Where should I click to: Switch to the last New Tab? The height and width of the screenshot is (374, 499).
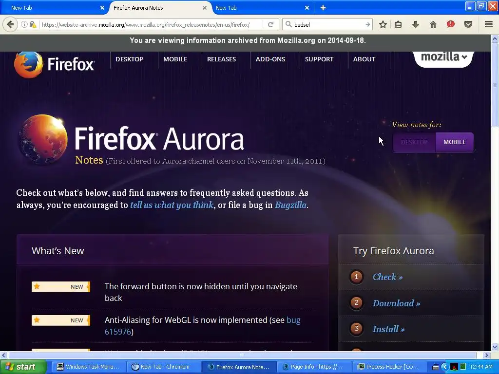(x=259, y=8)
